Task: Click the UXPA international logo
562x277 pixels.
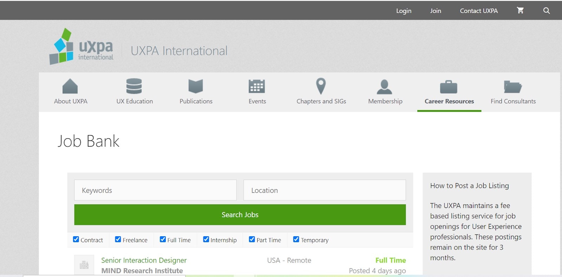Action: pyautogui.click(x=81, y=46)
